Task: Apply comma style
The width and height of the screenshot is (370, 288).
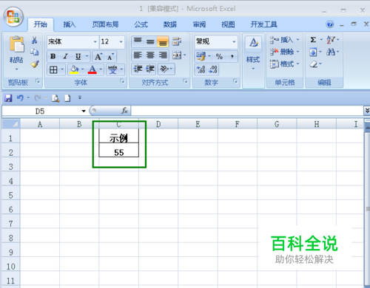Action: coord(232,56)
